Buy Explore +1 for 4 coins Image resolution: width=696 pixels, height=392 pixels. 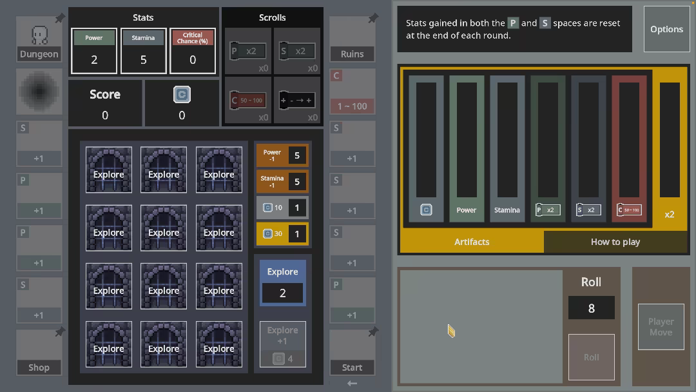[x=283, y=344]
